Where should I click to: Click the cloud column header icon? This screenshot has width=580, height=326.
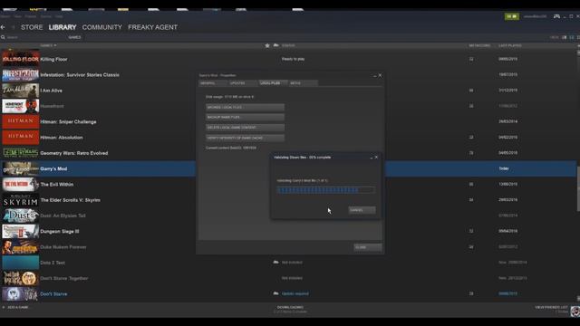275,45
